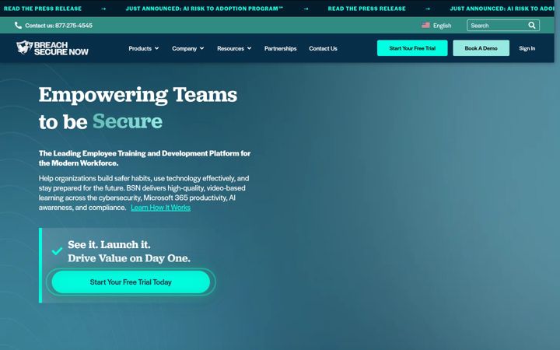Image resolution: width=560 pixels, height=350 pixels.
Task: Click the arrow after the first READ THE PRESS RELEASE
Action: pos(103,9)
